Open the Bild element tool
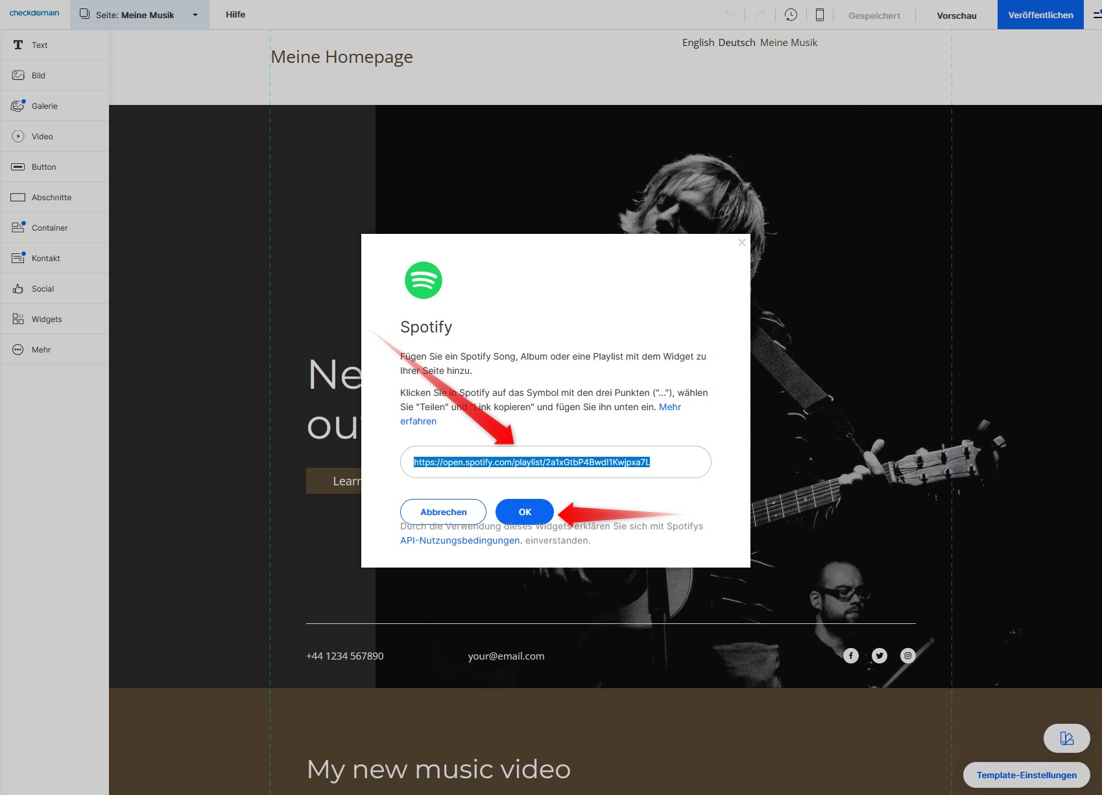The width and height of the screenshot is (1102, 795). click(38, 75)
